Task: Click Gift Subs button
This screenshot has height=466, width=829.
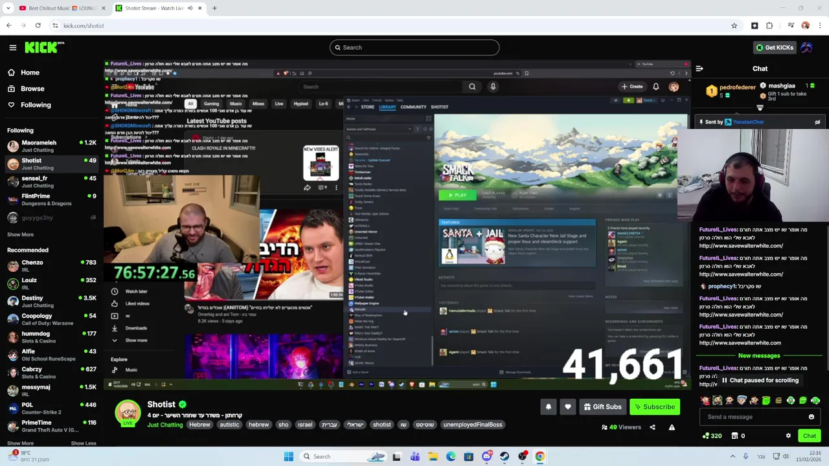Action: pyautogui.click(x=602, y=407)
